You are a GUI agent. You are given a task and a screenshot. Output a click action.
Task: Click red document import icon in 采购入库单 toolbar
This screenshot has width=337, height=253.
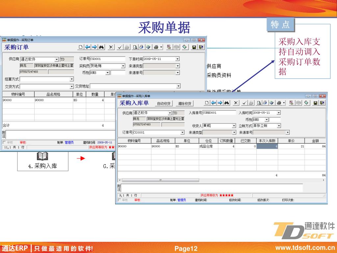tap(291, 103)
